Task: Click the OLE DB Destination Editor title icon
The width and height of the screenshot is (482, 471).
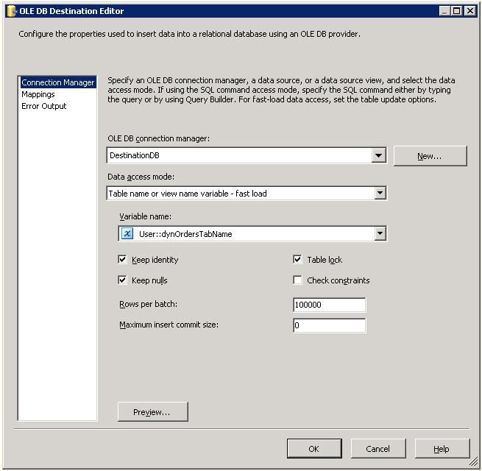Action: click(x=12, y=11)
